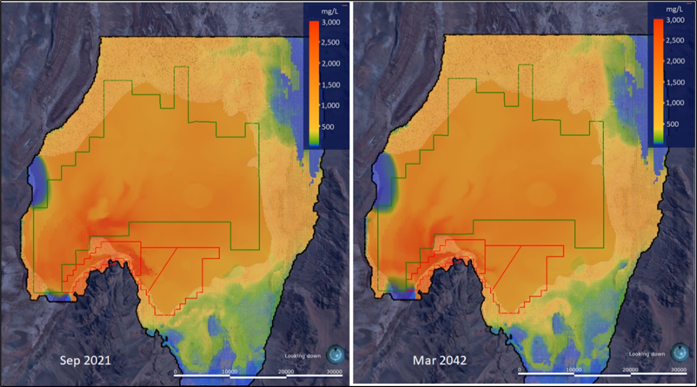Click 'Looking down' text in Mar 2042 map
The image size is (697, 387).
647,353
